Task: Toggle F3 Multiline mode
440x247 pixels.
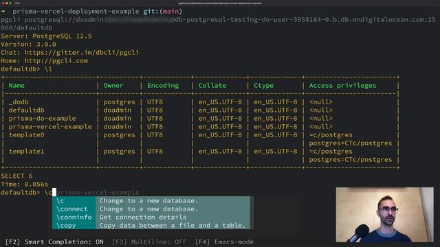Action: tap(149, 242)
